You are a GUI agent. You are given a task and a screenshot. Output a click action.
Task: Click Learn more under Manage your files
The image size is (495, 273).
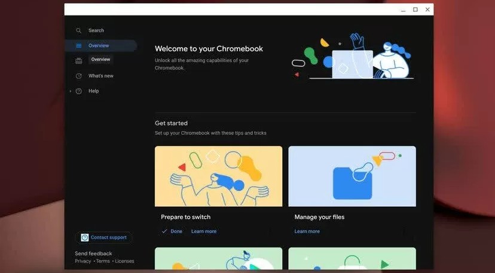pos(307,231)
